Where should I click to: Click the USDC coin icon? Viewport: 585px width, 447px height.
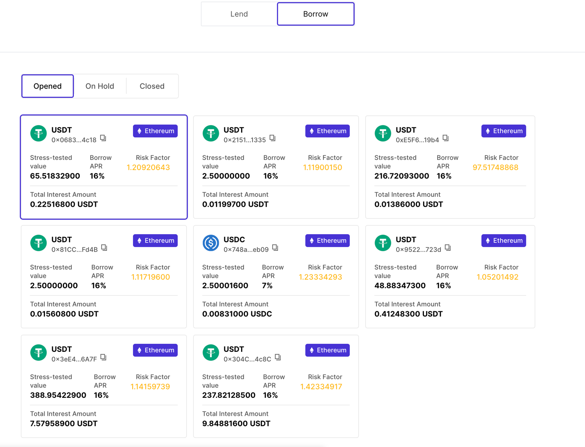(x=211, y=243)
